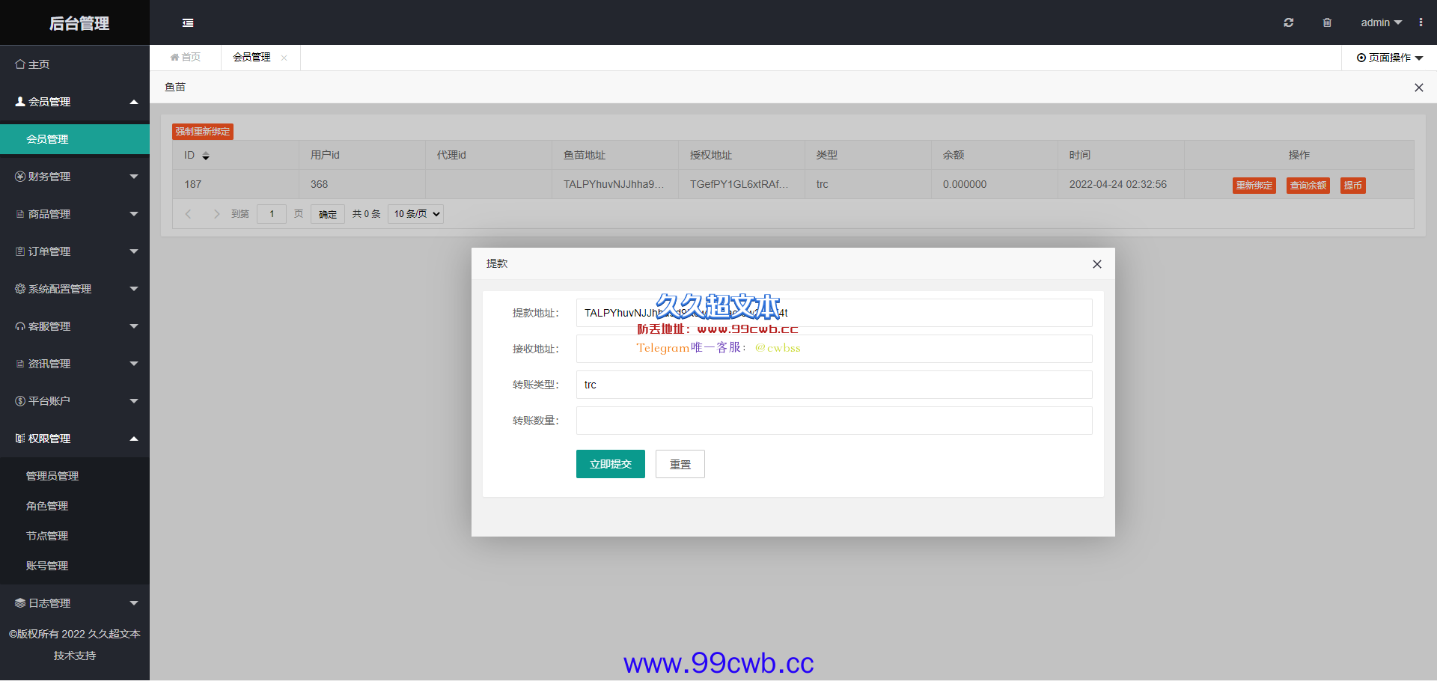
Task: Click the 后台管理 logo title
Action: point(79,23)
